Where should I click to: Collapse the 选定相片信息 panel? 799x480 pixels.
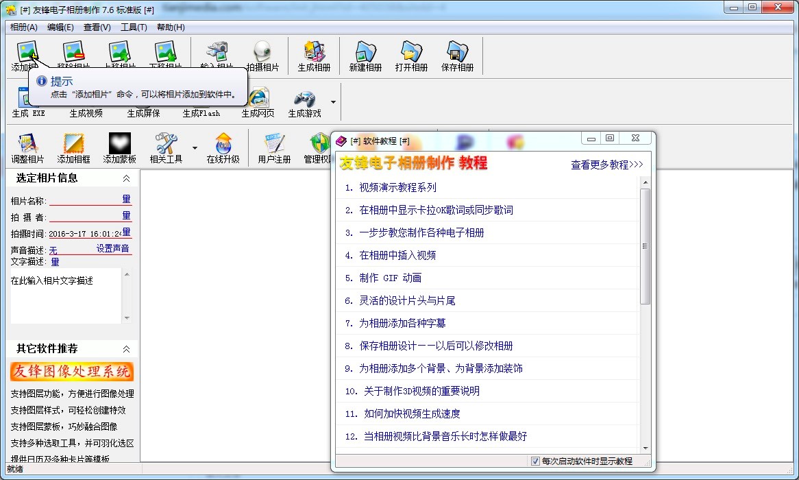[126, 178]
